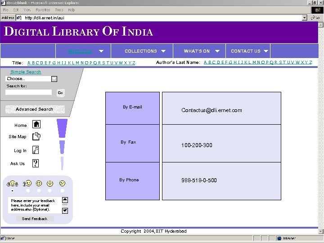Browse titles starting with letter A
Screen dimensions: 324x243
tap(29, 63)
